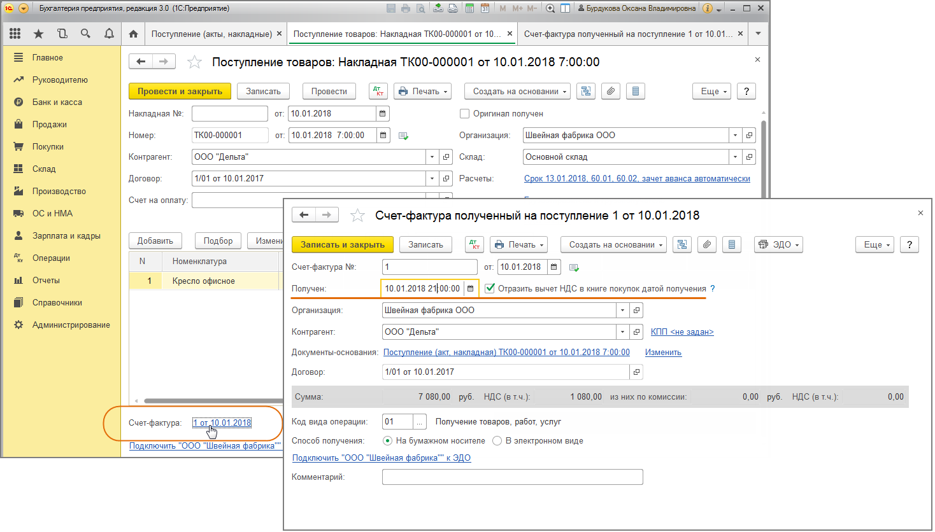935x532 pixels.
Task: Open the info icon beside the user name
Action: click(x=708, y=8)
